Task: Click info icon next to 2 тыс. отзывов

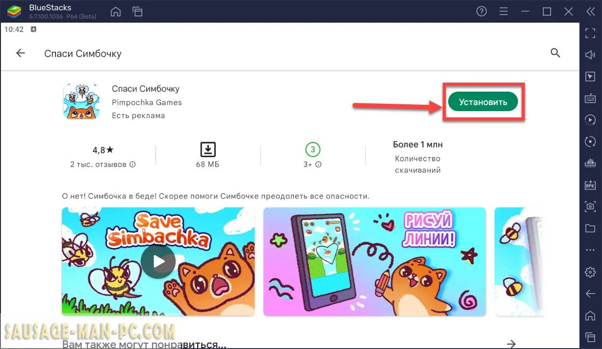Action: 133,165
